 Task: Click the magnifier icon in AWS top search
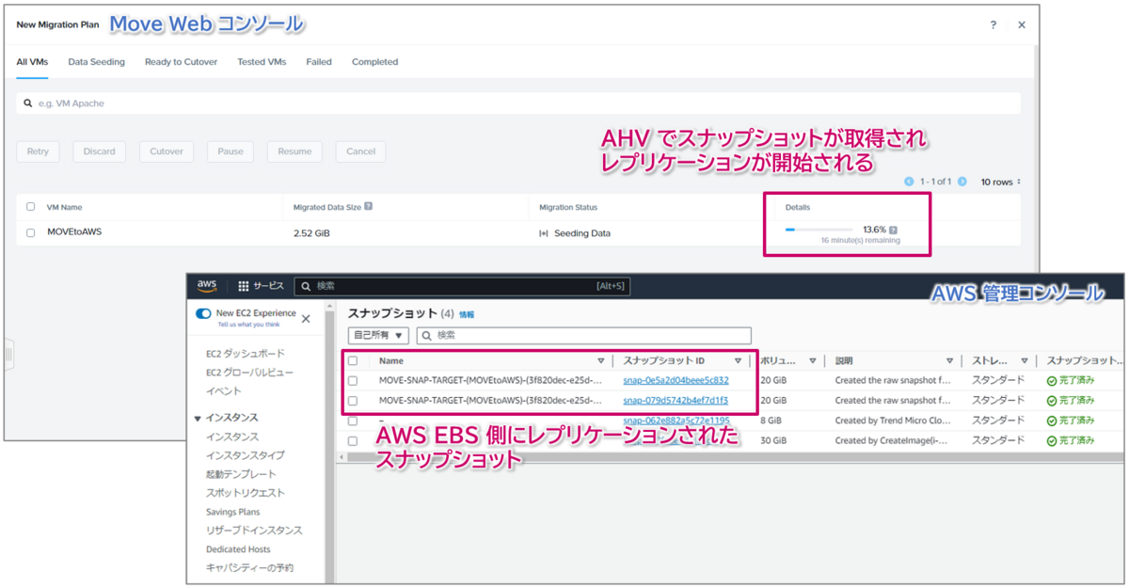(305, 286)
